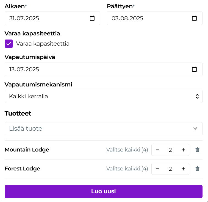Image resolution: width=208 pixels, height=202 pixels.
Task: Remove Forest Lodge using trash icon
Action: [x=197, y=169]
